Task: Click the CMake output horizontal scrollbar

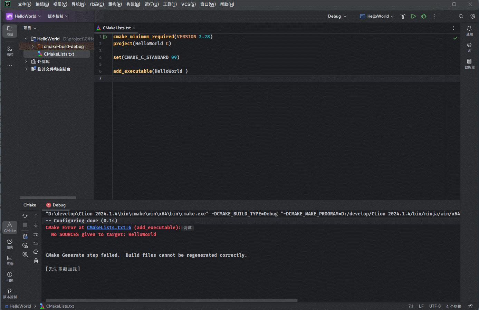Action: (x=171, y=300)
